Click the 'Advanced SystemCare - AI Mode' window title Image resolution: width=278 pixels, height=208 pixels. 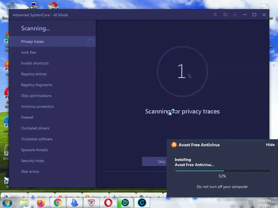40,15
